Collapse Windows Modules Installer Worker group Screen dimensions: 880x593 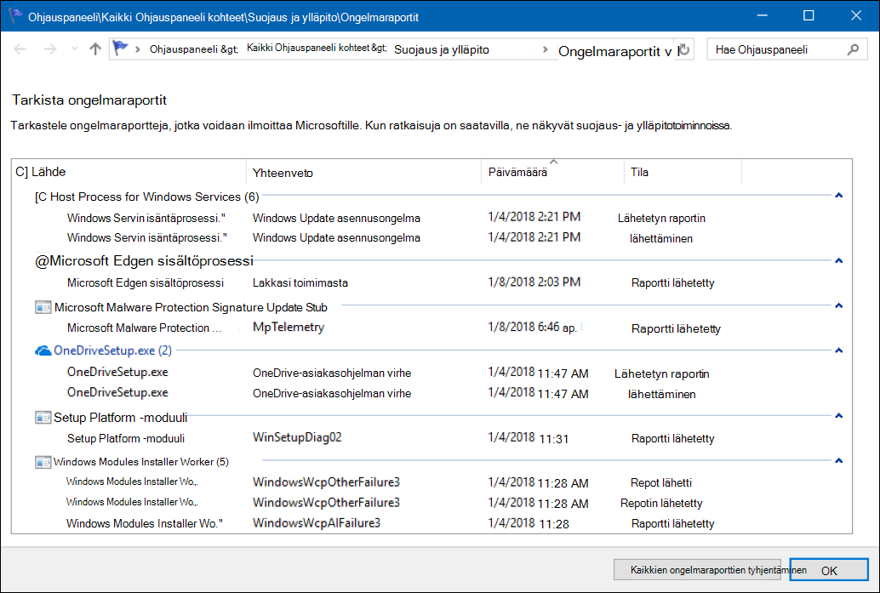(x=839, y=461)
